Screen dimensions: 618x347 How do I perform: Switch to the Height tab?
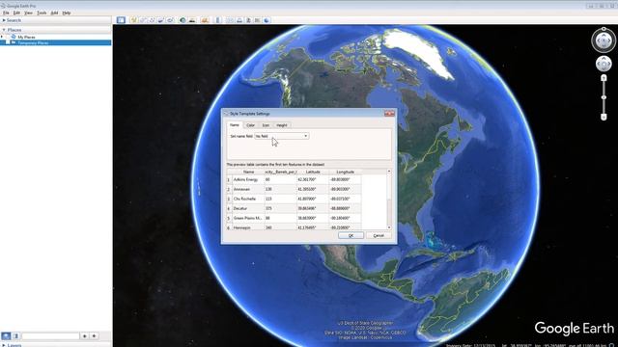(x=281, y=125)
